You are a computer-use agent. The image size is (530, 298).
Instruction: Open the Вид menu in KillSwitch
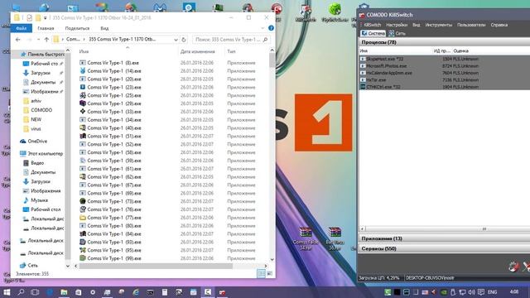point(416,25)
